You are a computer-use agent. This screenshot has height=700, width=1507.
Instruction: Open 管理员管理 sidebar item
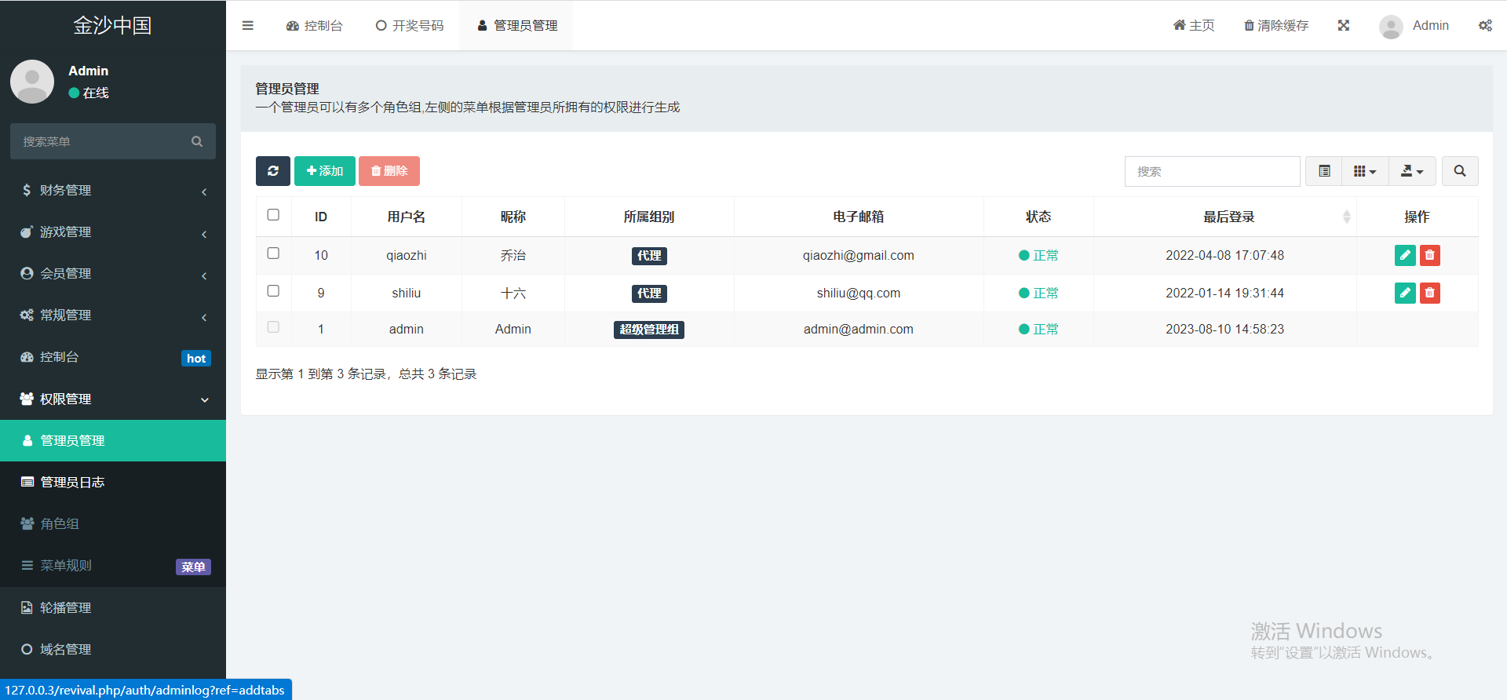click(x=113, y=440)
